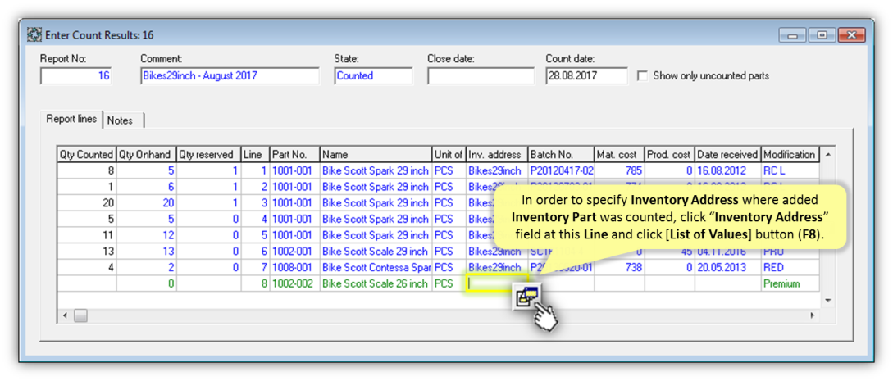Click the Unit of column header
Viewport: 893px width, 381px height.
(x=449, y=155)
